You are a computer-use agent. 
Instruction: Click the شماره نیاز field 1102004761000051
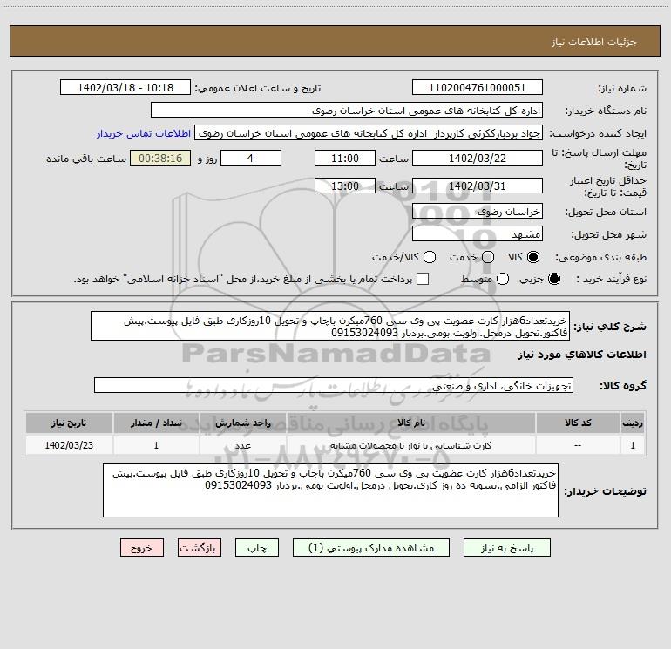(478, 87)
